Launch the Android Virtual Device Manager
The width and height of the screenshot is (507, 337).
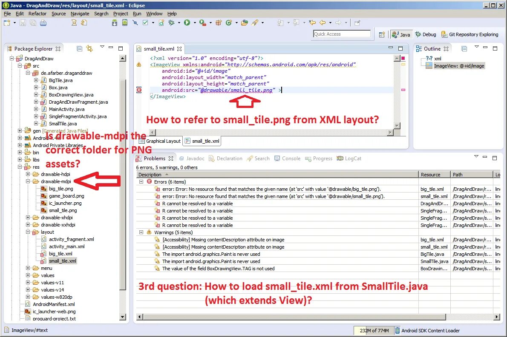coord(124,23)
